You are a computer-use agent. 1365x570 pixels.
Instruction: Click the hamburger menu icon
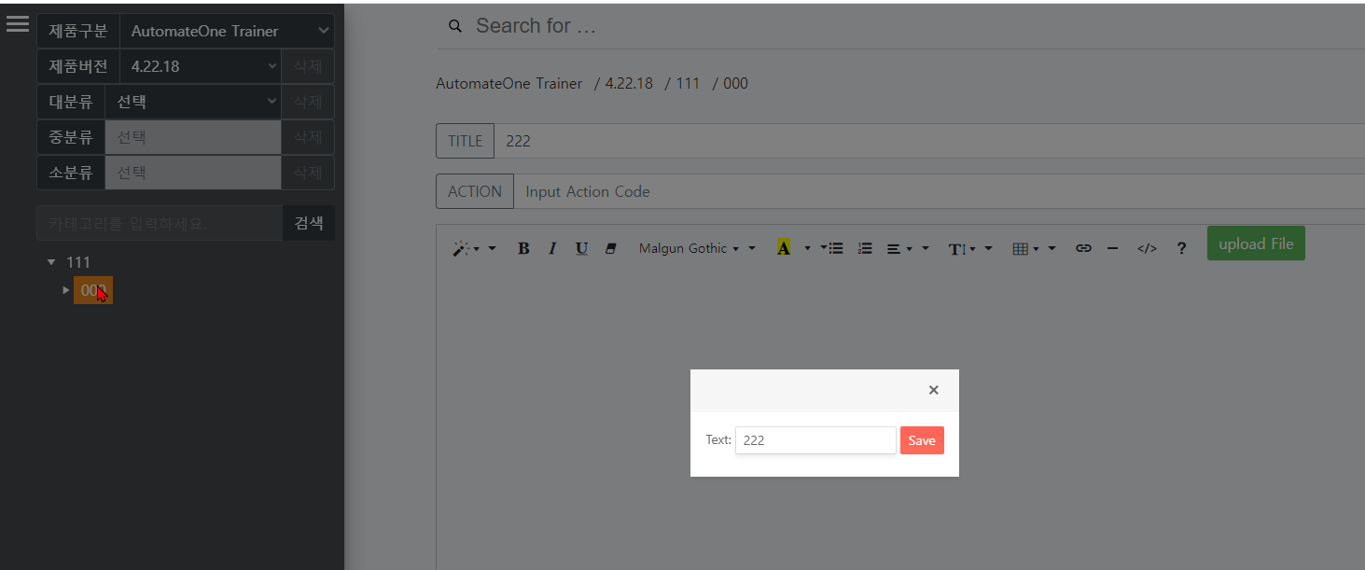point(17,23)
